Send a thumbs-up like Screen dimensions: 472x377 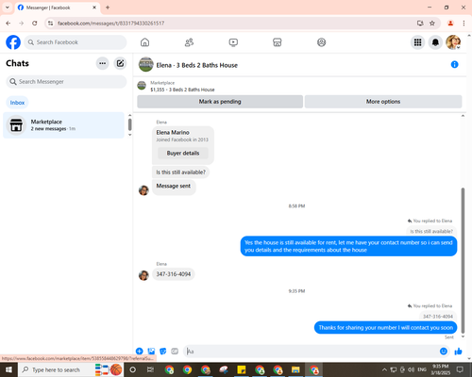(x=458, y=352)
